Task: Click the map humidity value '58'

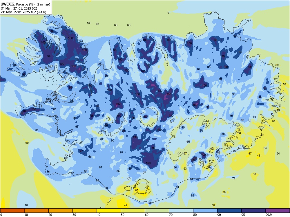Action: (x=254, y=174)
